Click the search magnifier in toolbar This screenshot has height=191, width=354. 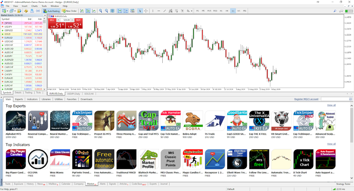click(335, 11)
